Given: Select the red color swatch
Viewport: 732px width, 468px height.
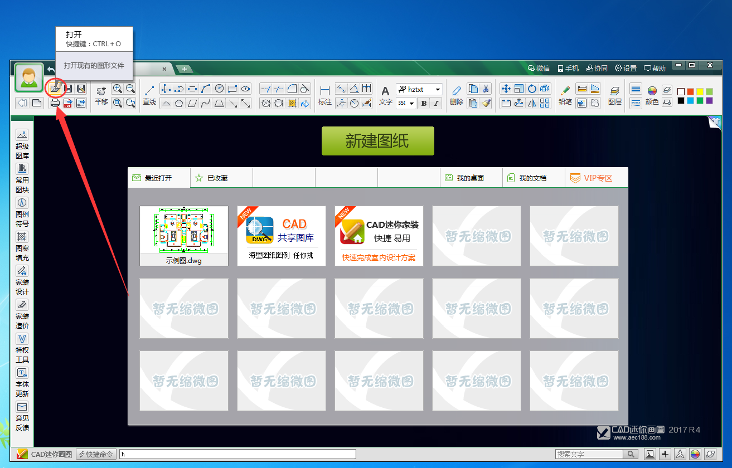Looking at the screenshot, I should [691, 91].
